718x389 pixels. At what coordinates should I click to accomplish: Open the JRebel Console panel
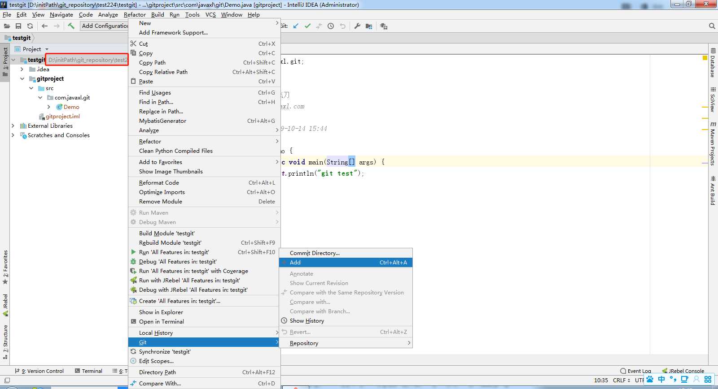tap(683, 371)
